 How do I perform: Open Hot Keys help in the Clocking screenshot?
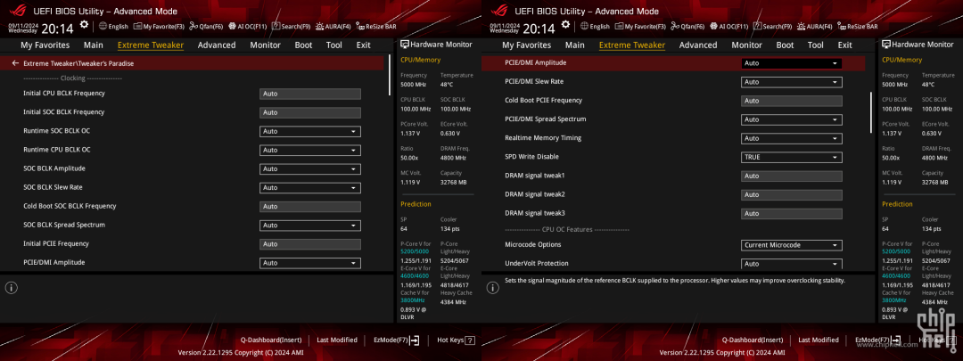[456, 340]
